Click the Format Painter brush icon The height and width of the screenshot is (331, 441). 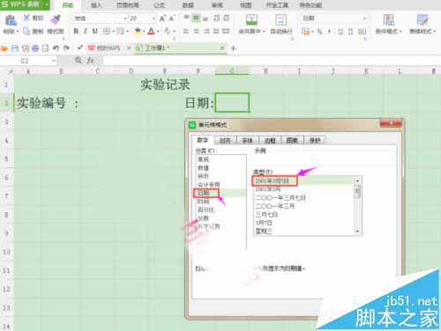point(56,20)
